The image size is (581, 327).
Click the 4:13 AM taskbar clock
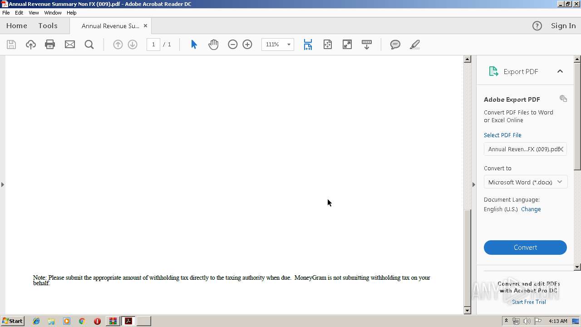(x=558, y=321)
